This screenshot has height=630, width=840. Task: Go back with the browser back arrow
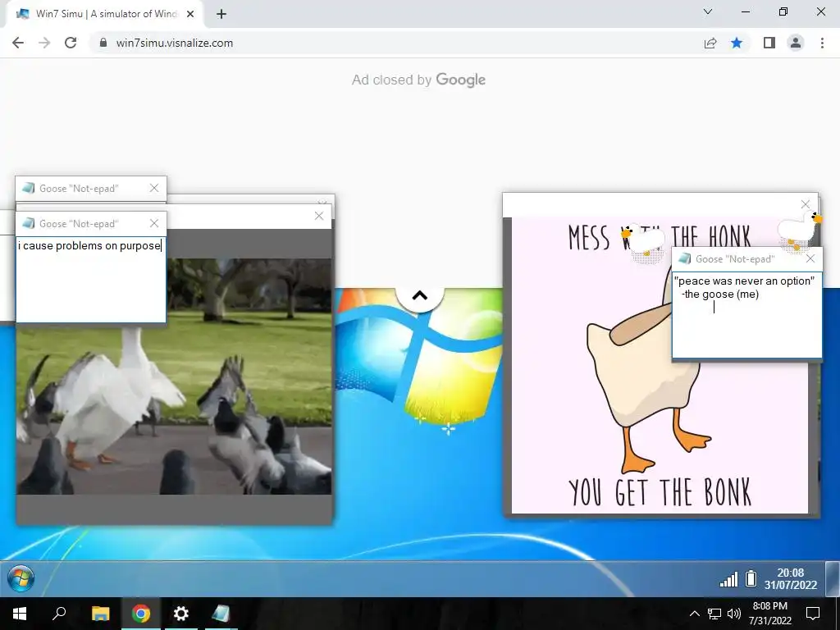click(x=18, y=43)
